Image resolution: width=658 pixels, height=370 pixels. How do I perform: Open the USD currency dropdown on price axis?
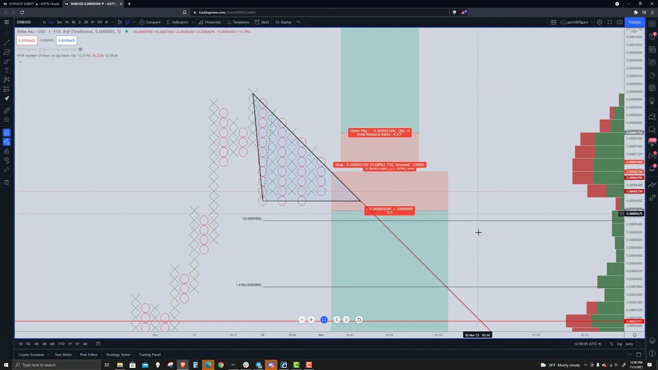tap(634, 31)
